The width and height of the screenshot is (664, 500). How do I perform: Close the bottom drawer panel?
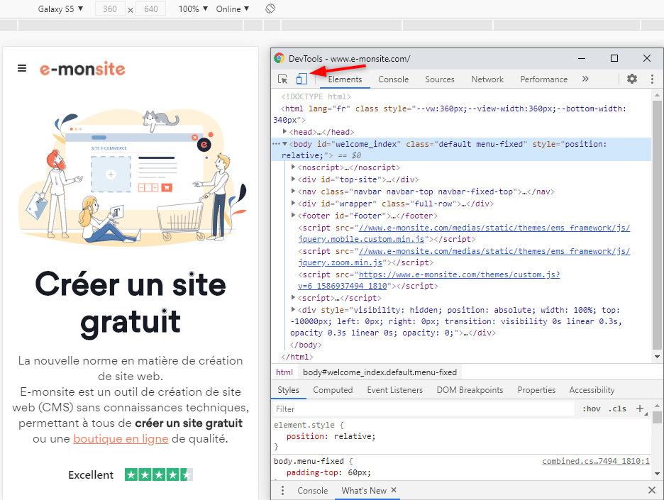[x=652, y=490]
